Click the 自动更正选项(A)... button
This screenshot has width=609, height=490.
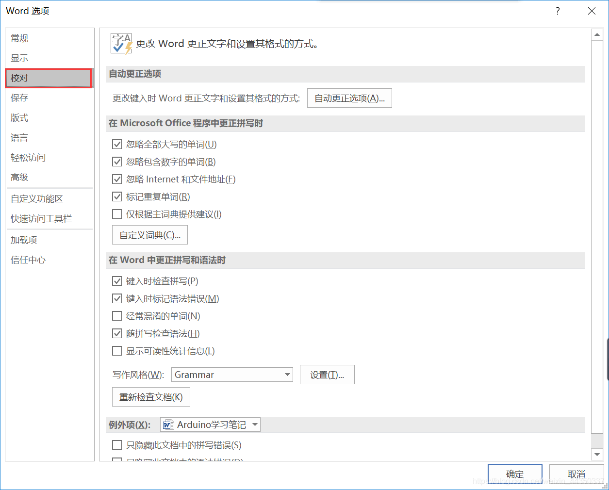coord(349,98)
